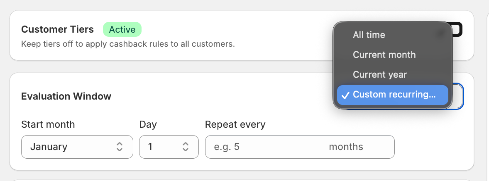Image resolution: width=489 pixels, height=181 pixels.
Task: Click the "Repeat every" field label
Action: (x=235, y=124)
